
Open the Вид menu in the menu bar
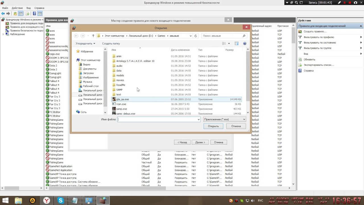(x=28, y=8)
